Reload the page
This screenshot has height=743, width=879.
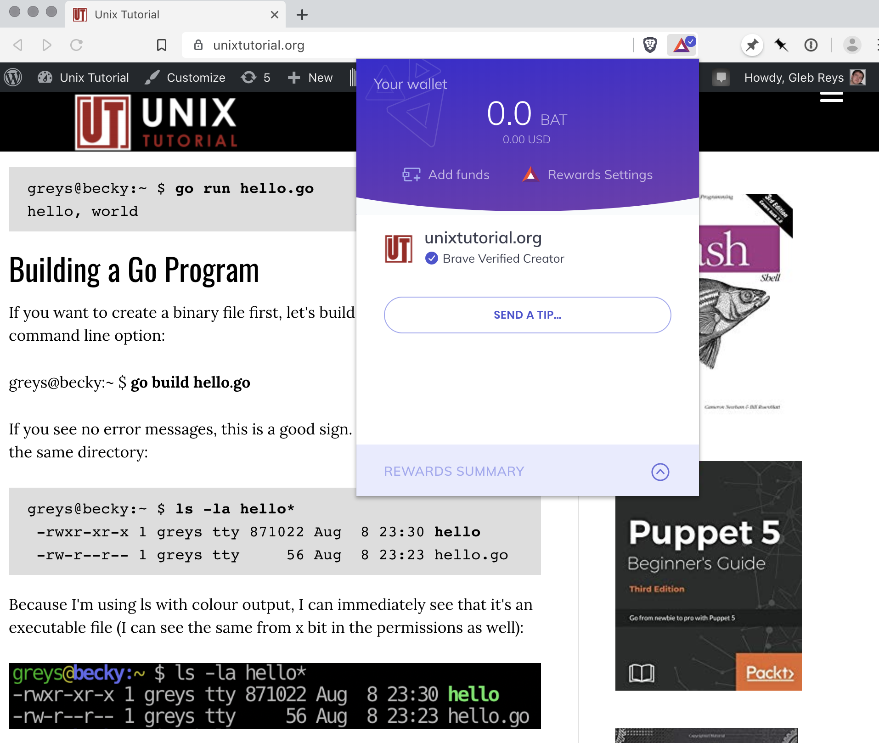[76, 45]
